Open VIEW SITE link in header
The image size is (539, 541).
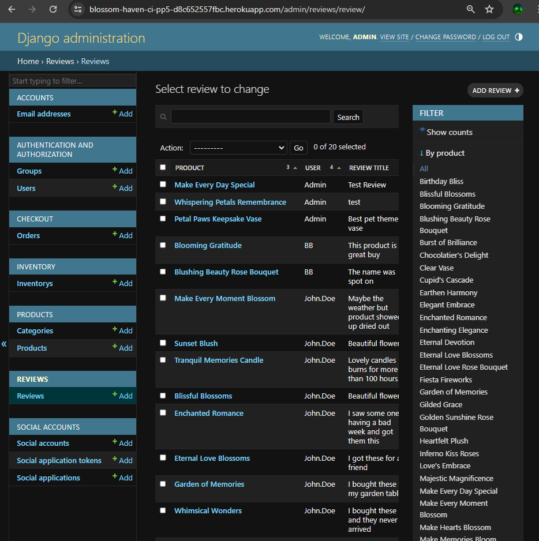tap(394, 37)
